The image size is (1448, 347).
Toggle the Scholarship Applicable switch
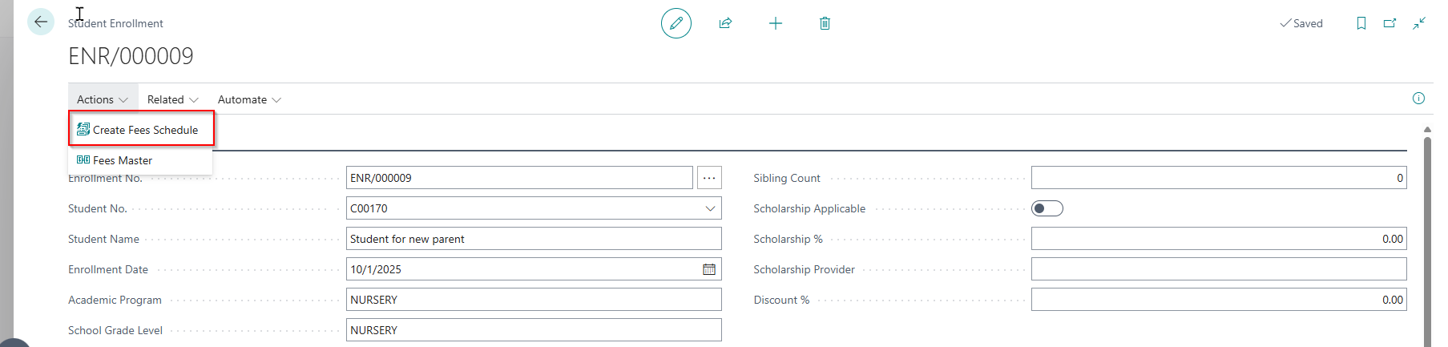click(1047, 208)
